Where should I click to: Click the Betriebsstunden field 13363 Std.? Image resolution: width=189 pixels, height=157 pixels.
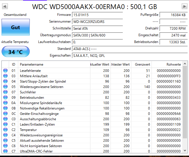pyautogui.click(x=174, y=42)
